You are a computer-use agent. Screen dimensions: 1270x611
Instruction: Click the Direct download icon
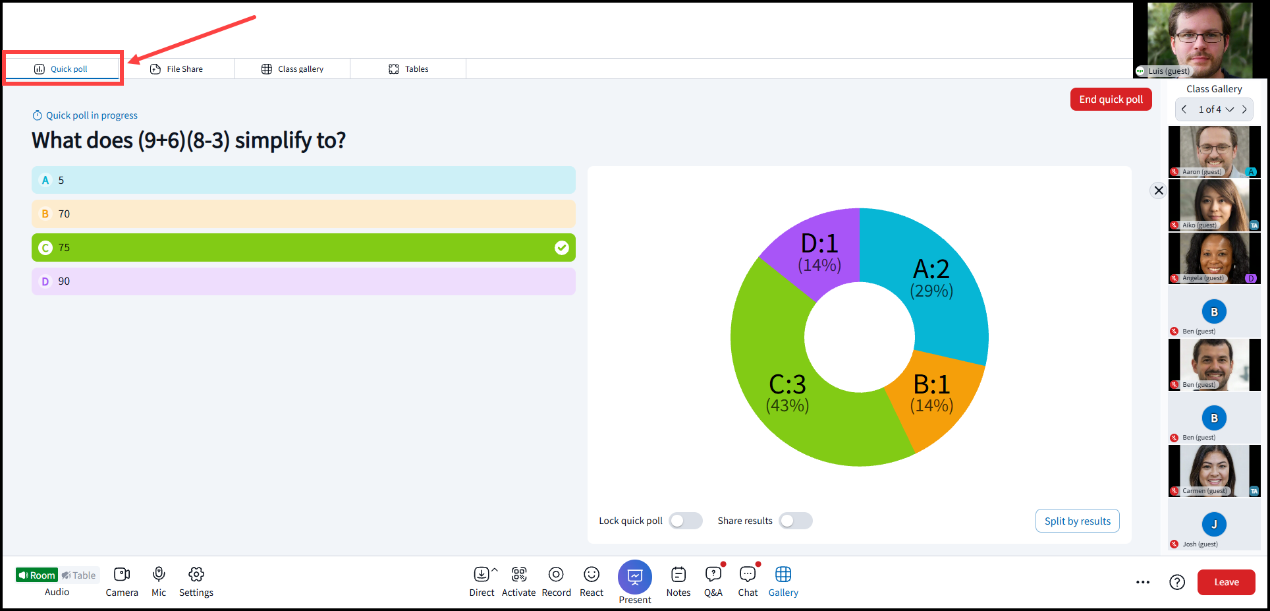pos(482,574)
